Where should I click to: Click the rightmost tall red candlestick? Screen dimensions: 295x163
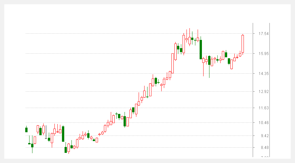[x=243, y=44]
